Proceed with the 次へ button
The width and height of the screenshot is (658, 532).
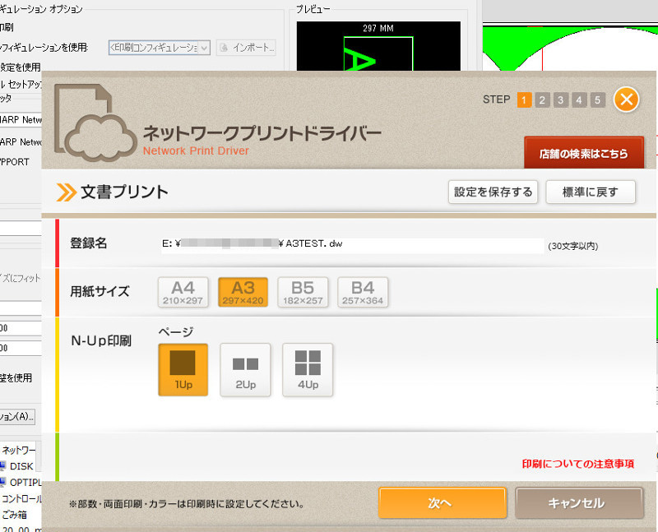443,502
